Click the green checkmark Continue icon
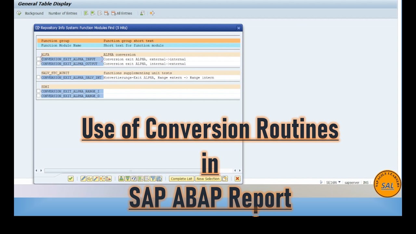 [71, 178]
